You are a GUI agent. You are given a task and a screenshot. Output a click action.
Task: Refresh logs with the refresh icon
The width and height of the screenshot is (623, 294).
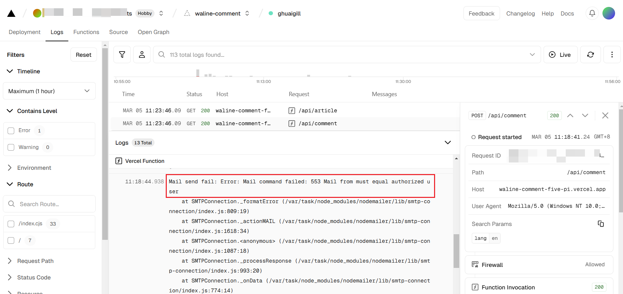tap(590, 55)
